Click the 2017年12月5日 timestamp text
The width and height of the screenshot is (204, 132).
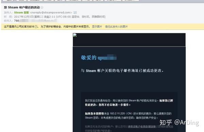[60, 17]
